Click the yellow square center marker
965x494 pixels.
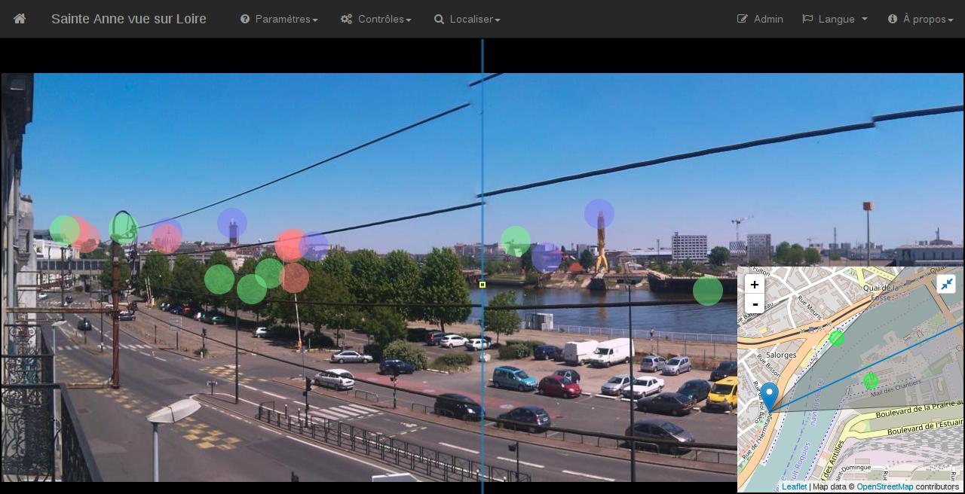coord(482,285)
